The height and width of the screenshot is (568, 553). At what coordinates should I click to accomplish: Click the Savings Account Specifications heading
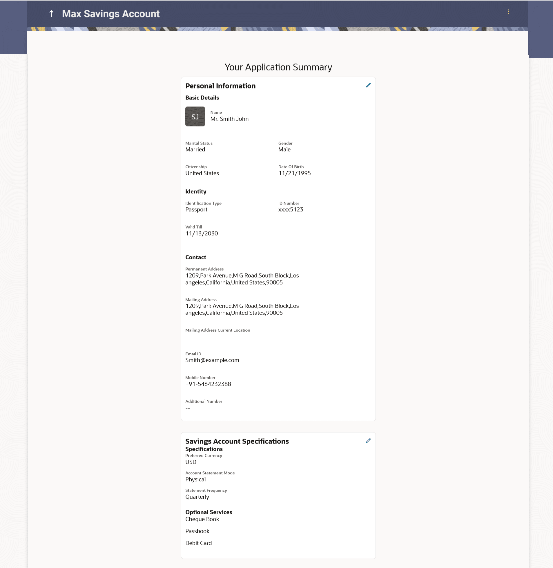tap(237, 441)
